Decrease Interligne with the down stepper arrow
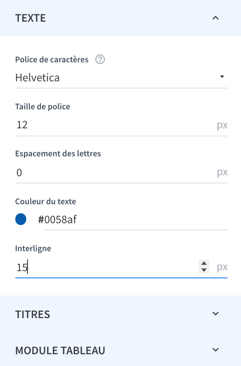Image resolution: width=241 pixels, height=366 pixels. click(x=204, y=270)
